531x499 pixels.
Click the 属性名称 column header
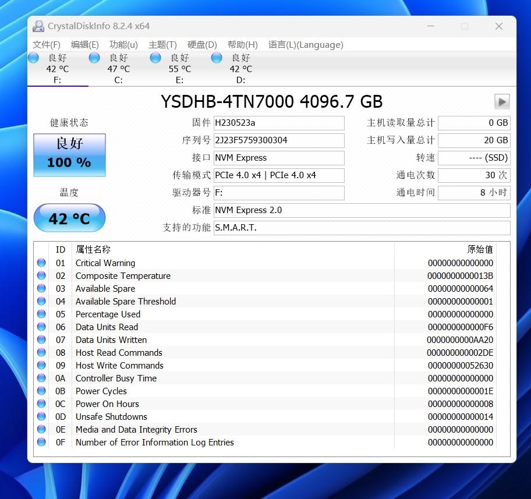(233, 250)
